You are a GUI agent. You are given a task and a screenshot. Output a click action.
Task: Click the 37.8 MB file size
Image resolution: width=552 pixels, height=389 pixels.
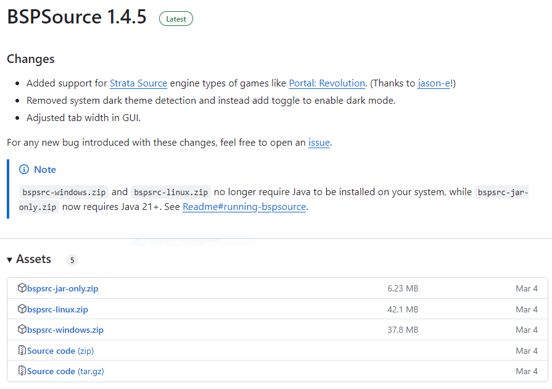(x=403, y=330)
